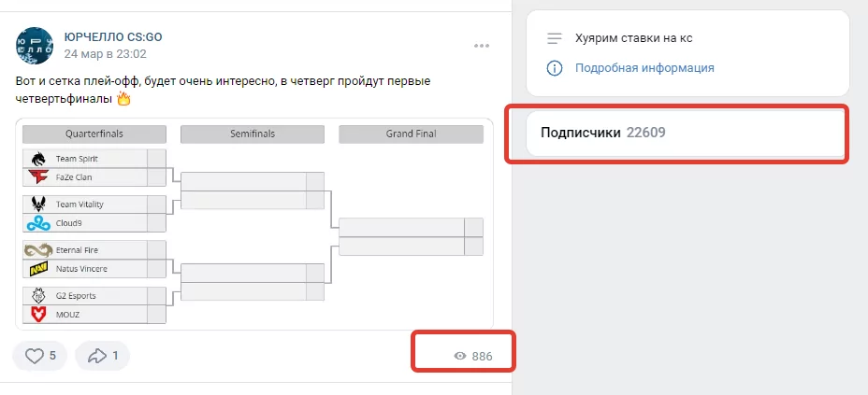
Task: Click the description lines icon in sidebar
Action: [555, 38]
